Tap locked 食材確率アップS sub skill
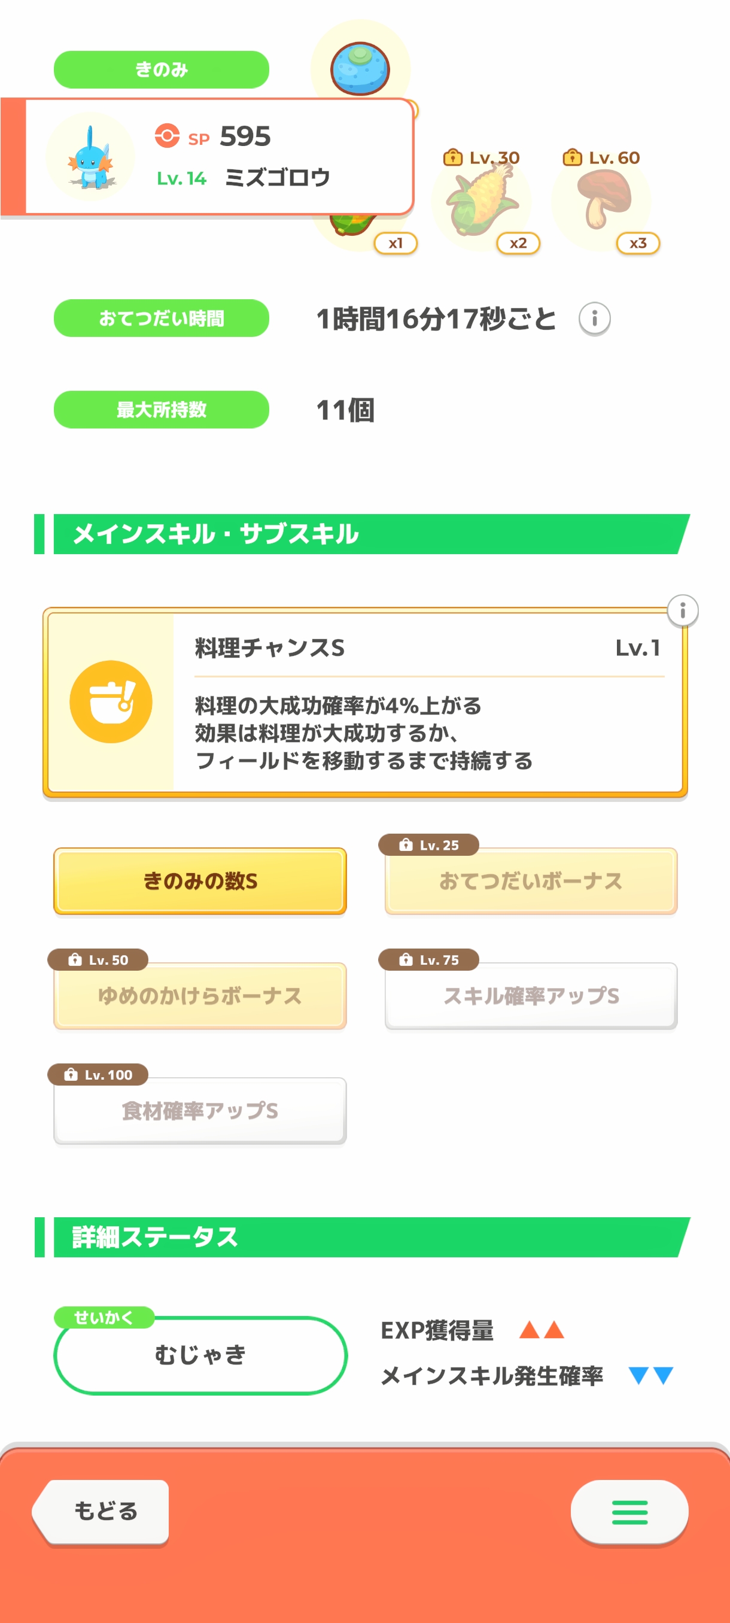The width and height of the screenshot is (730, 1623). pyautogui.click(x=200, y=1110)
